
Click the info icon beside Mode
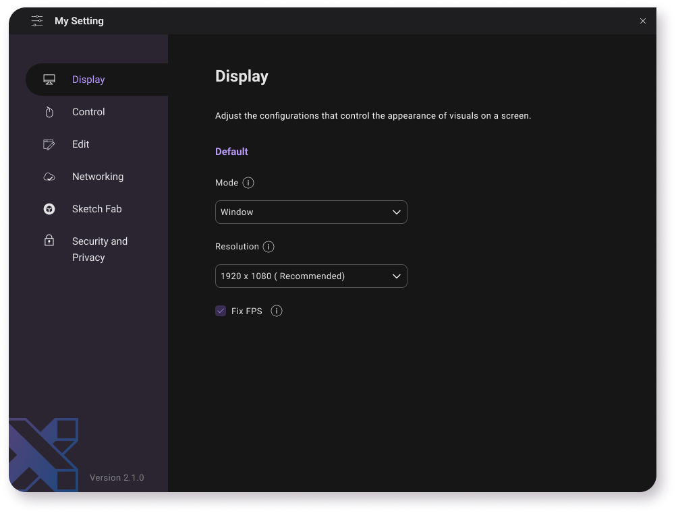click(248, 183)
